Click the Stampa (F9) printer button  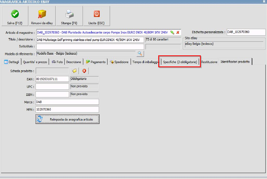pos(69,16)
